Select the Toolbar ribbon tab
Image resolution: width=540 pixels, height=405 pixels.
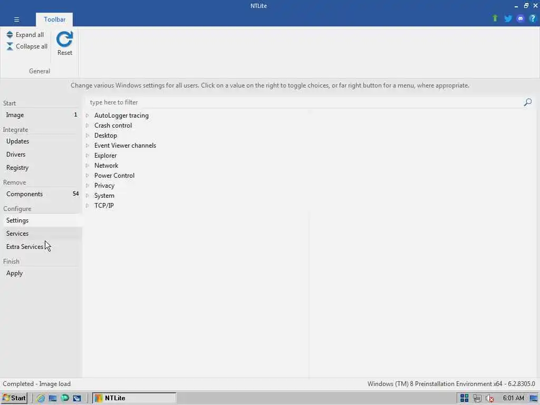54,20
